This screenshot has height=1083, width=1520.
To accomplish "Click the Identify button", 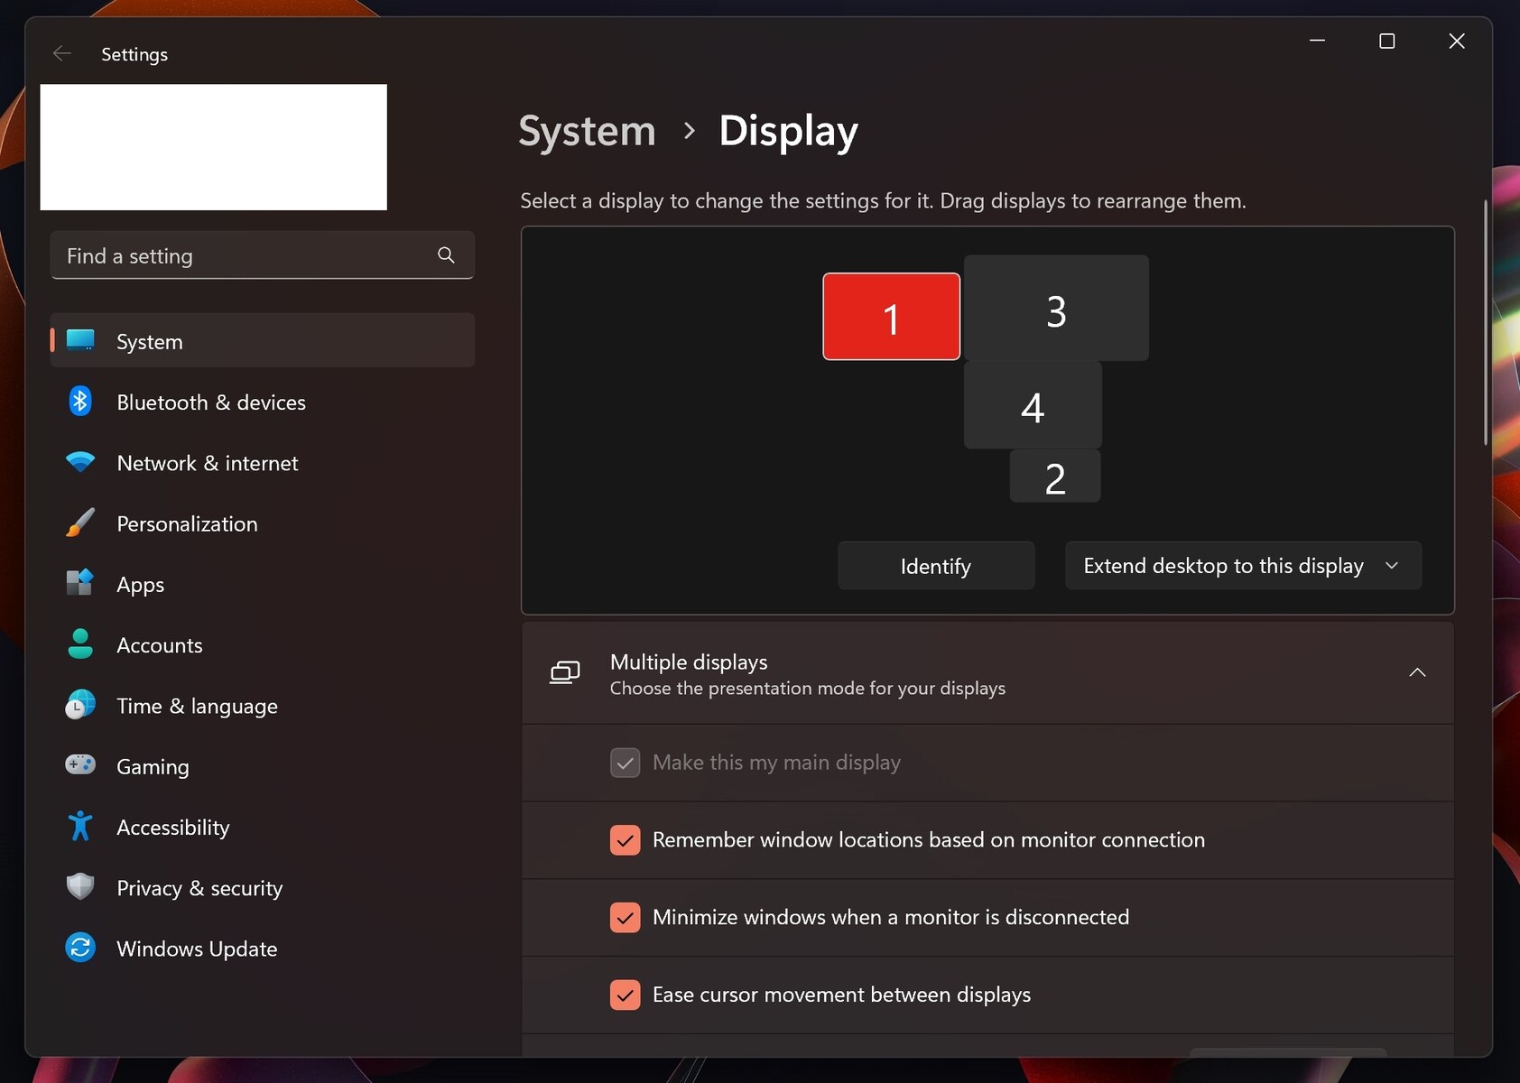I will tap(935, 565).
